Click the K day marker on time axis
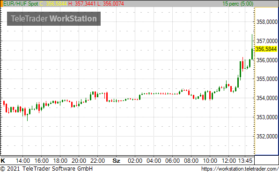 3,161
